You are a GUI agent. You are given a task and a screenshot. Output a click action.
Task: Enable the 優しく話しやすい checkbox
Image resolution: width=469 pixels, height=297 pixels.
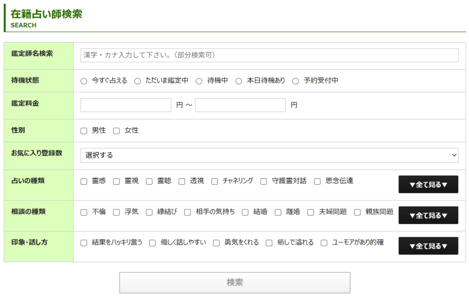point(153,243)
